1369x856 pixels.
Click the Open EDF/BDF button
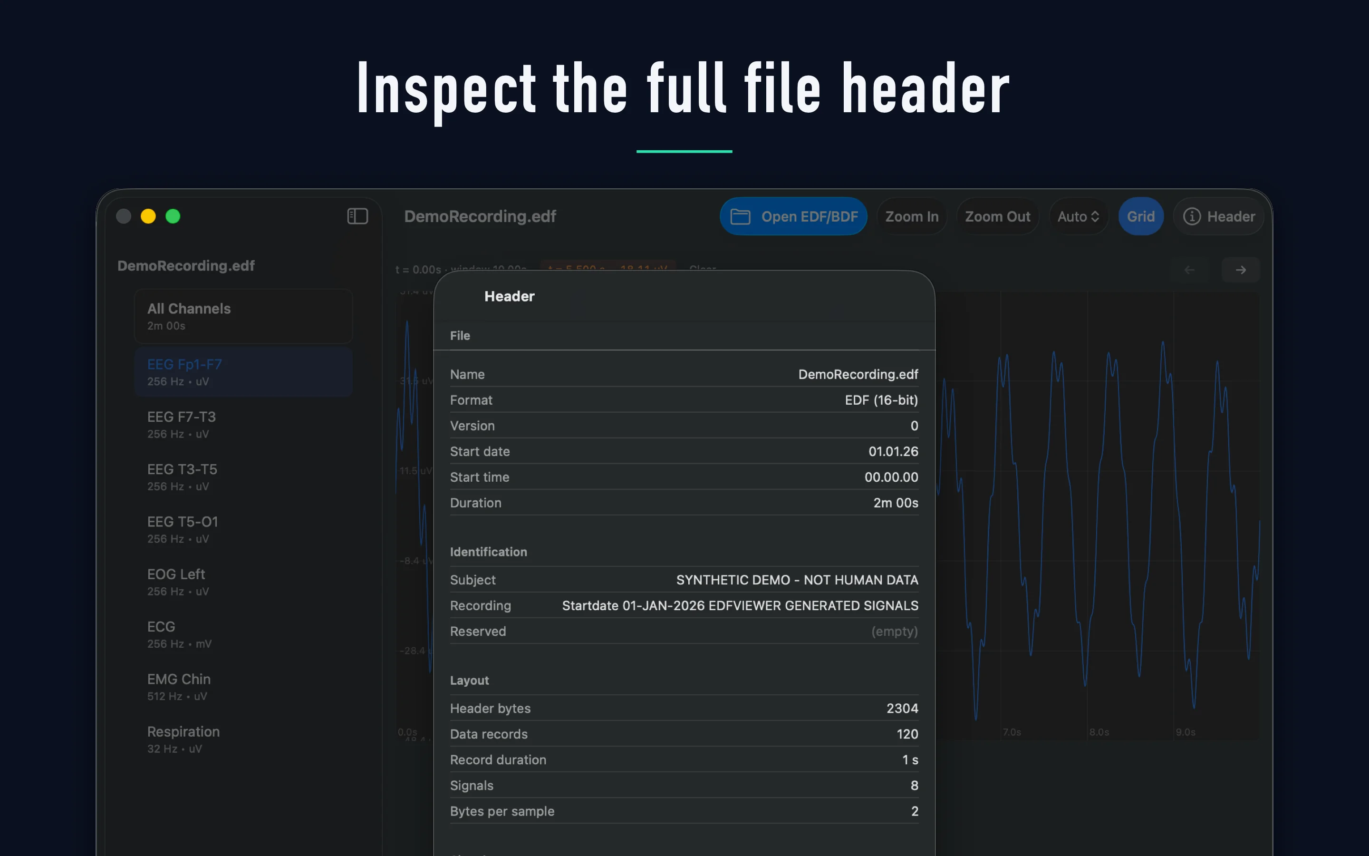(x=793, y=216)
